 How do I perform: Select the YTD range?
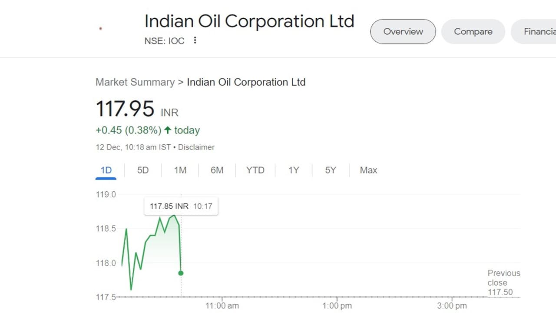click(255, 170)
